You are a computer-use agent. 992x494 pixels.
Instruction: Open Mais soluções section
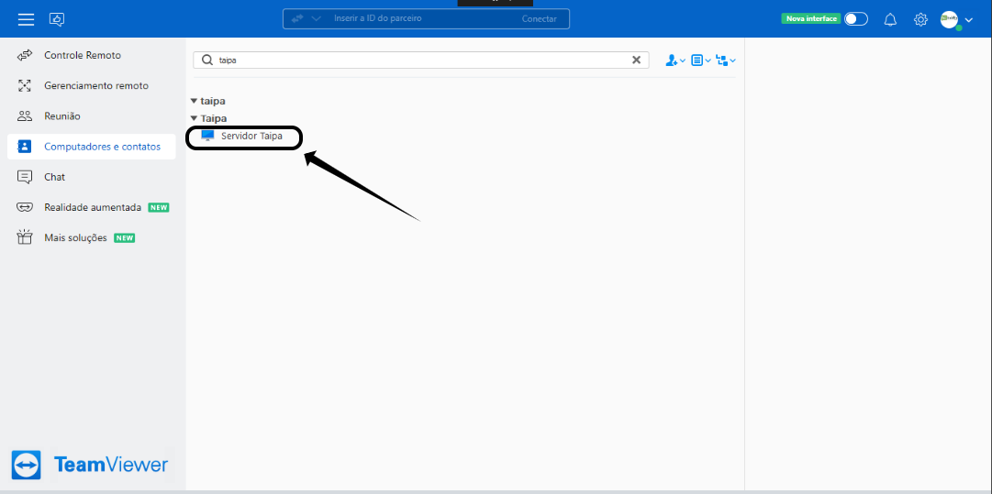pyautogui.click(x=92, y=238)
